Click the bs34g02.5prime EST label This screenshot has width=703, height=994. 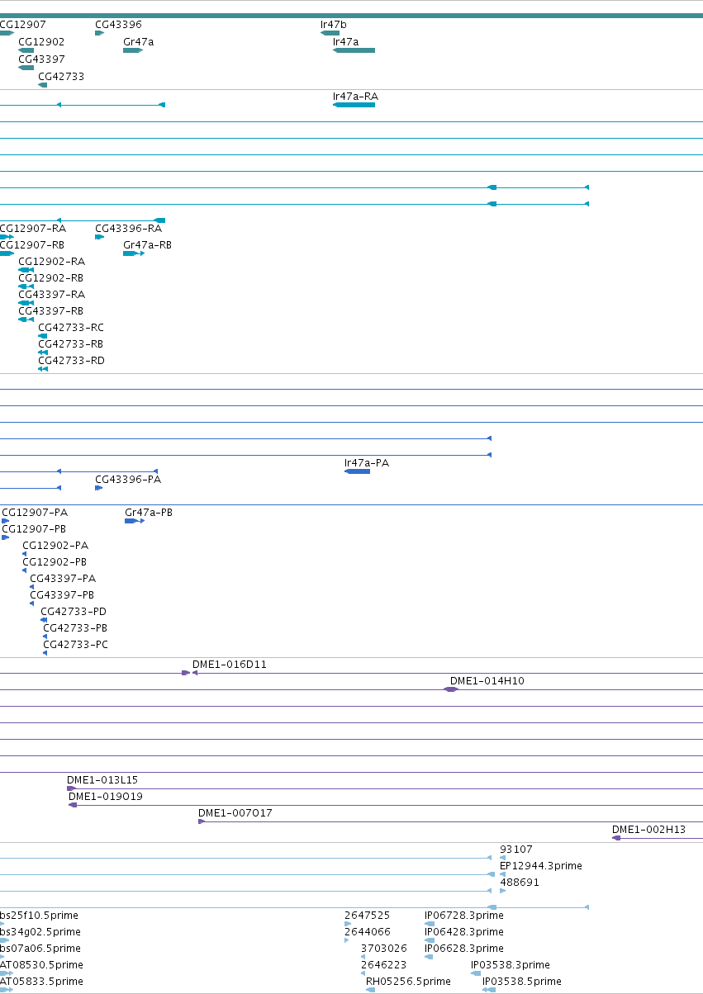pos(40,931)
